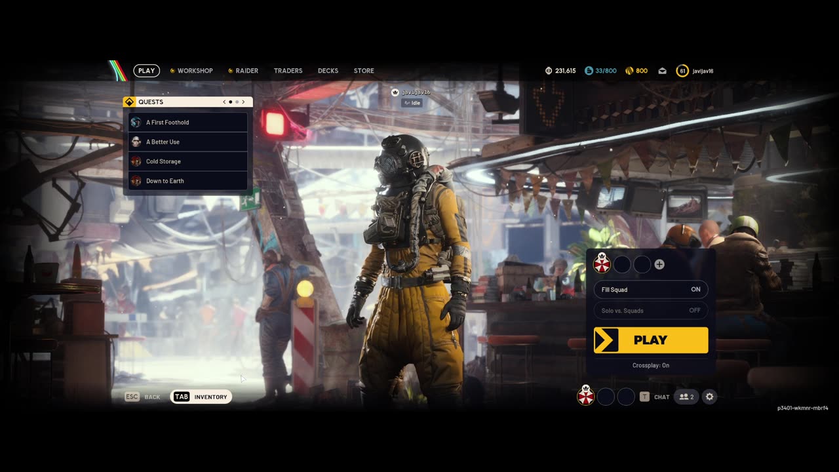Open the mail inbox envelope icon

pyautogui.click(x=662, y=71)
